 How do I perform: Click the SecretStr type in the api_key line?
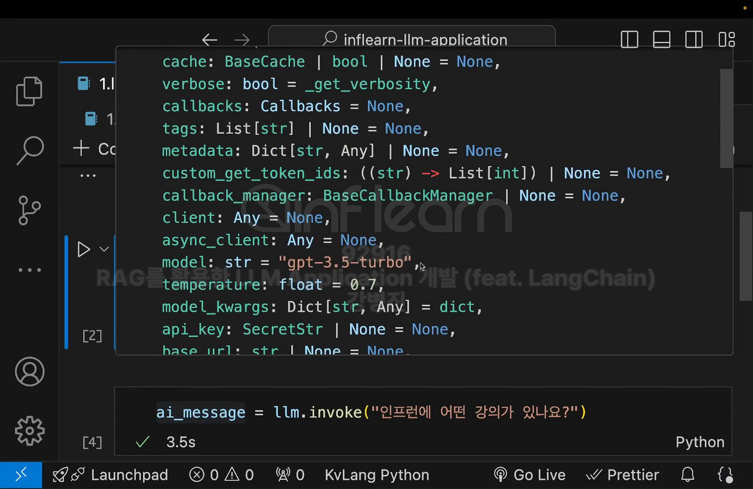tap(283, 329)
